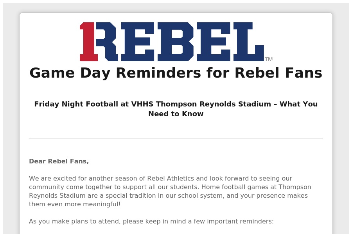The image size is (352, 234).
Task: Click the line starting We are excited
Action: [160, 179]
